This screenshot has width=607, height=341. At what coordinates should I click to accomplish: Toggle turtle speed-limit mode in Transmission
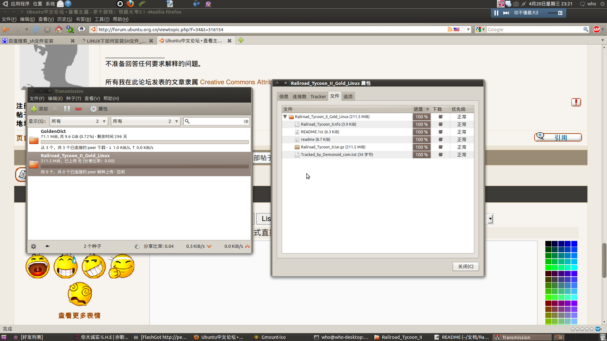point(47,246)
